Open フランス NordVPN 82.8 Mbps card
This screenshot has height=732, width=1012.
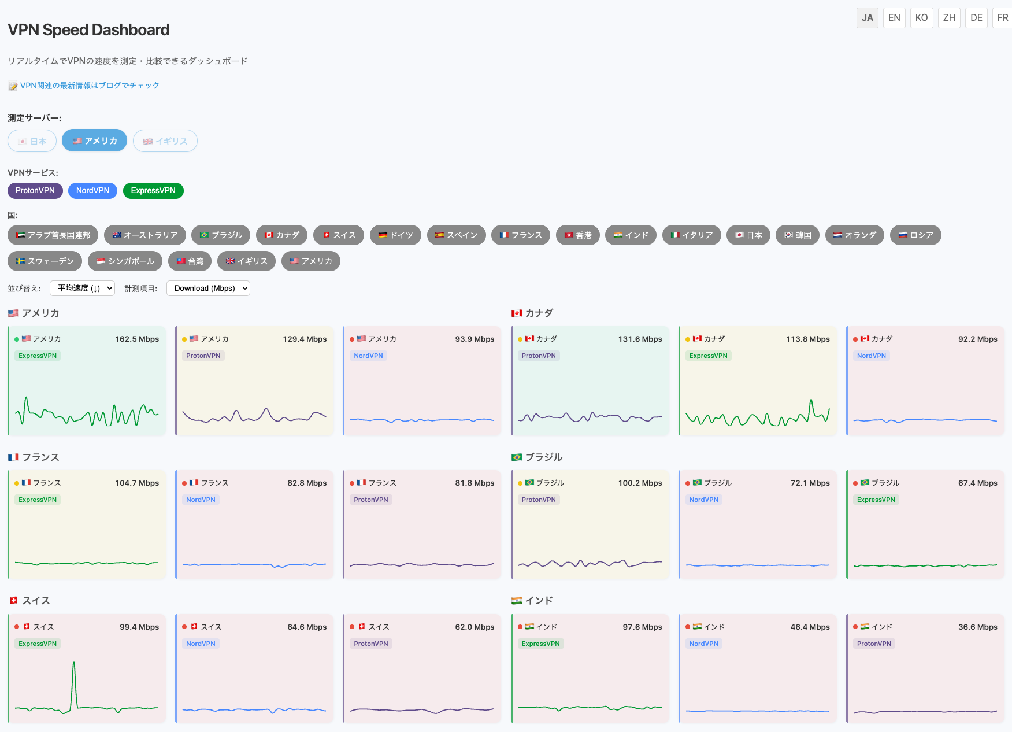pyautogui.click(x=254, y=524)
